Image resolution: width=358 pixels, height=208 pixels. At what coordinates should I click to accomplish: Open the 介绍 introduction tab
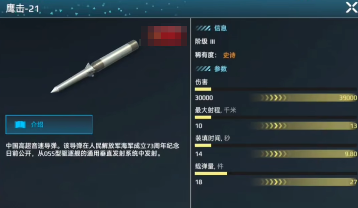point(49,124)
